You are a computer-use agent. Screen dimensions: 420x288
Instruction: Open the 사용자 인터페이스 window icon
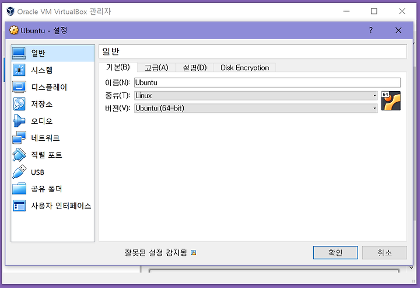19,206
